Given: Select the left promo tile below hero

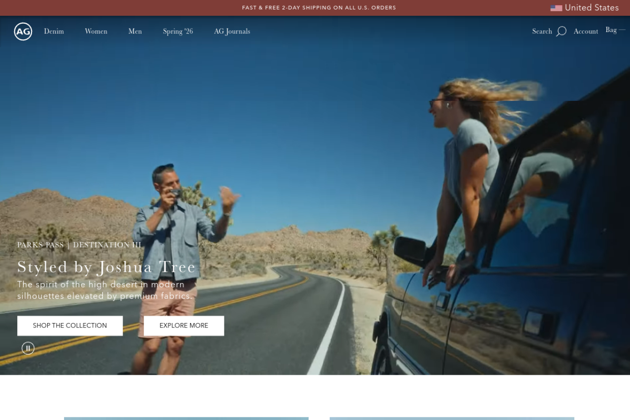Looking at the screenshot, I should [x=186, y=418].
